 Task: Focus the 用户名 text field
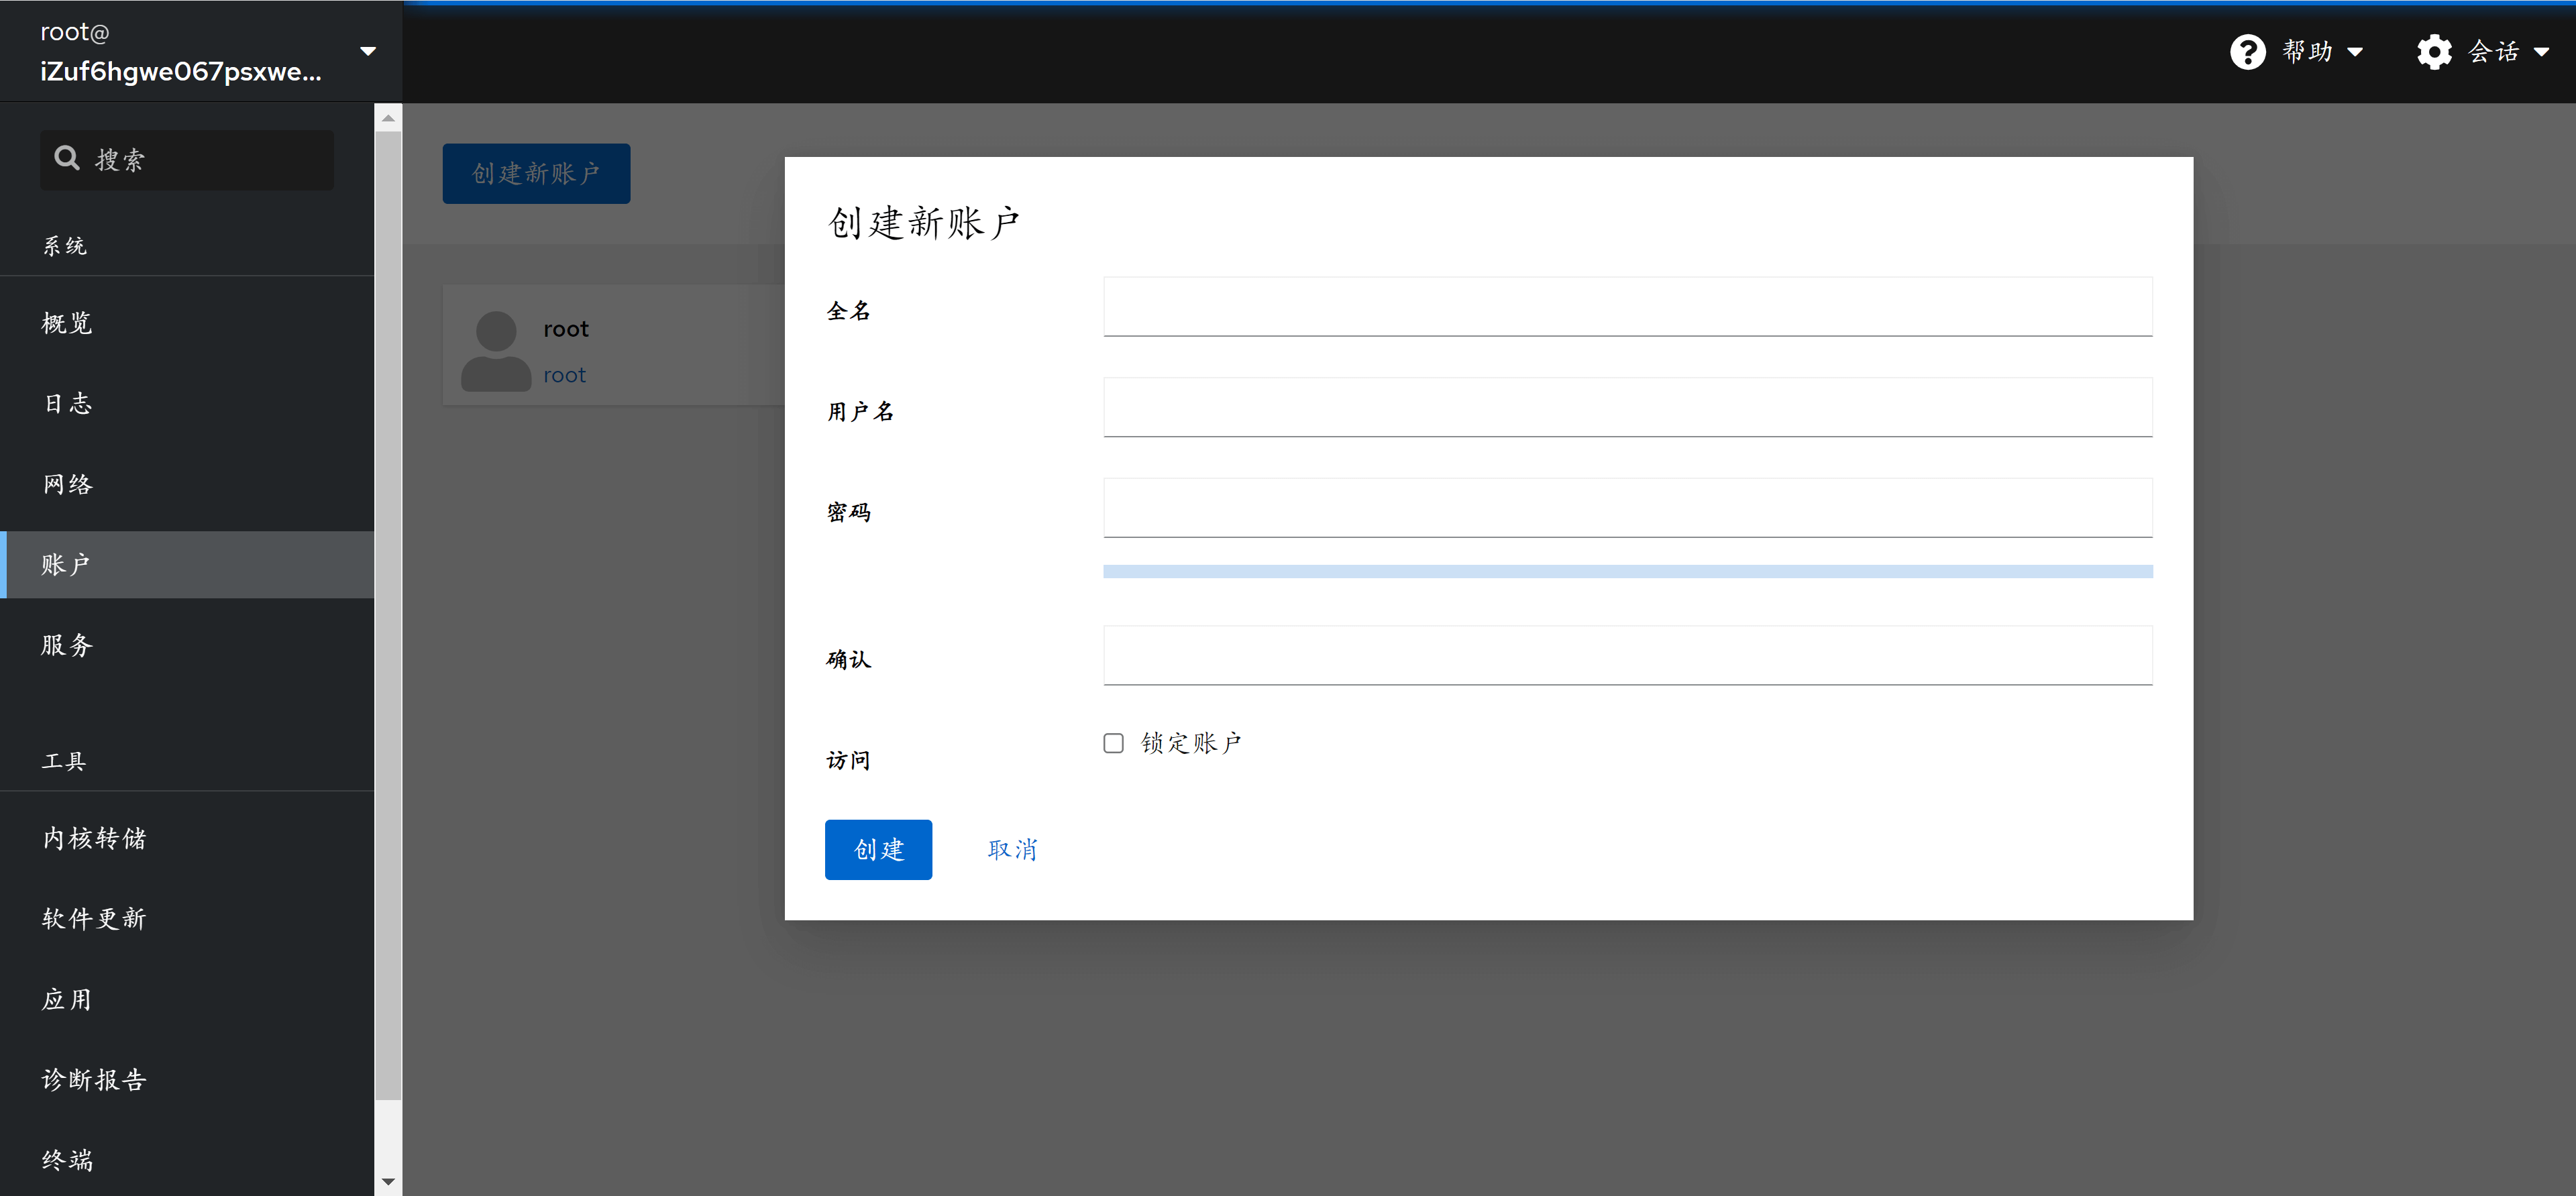tap(1627, 407)
